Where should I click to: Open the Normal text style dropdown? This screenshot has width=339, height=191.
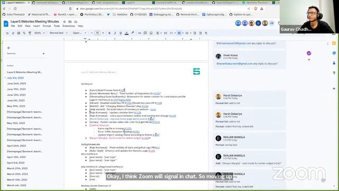pyautogui.click(x=58, y=33)
